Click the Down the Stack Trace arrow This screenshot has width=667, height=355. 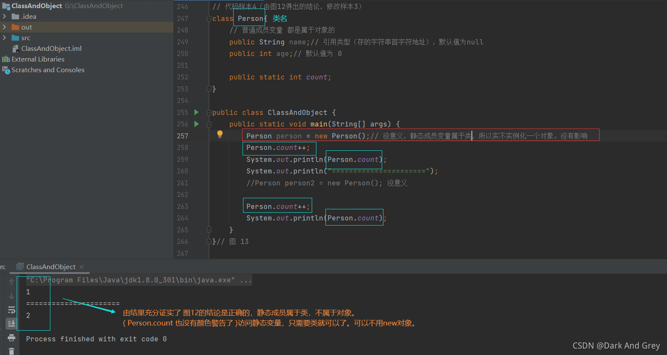pos(12,296)
